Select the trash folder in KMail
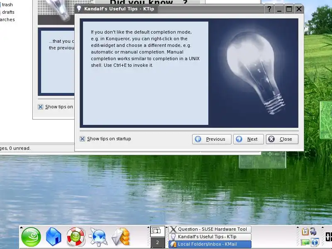The width and height of the screenshot is (332, 249). click(x=7, y=5)
